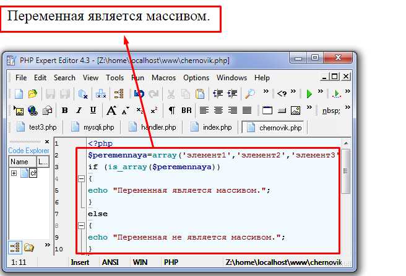Decrease the font size with the small A icon

pyautogui.click(x=125, y=111)
